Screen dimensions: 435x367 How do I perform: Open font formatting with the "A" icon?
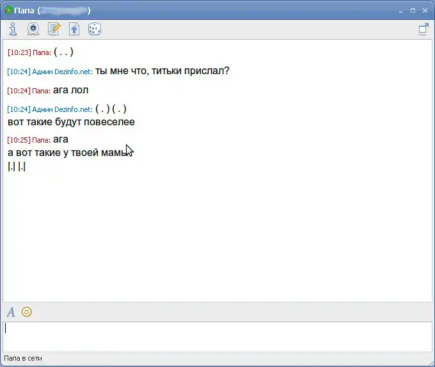click(11, 312)
